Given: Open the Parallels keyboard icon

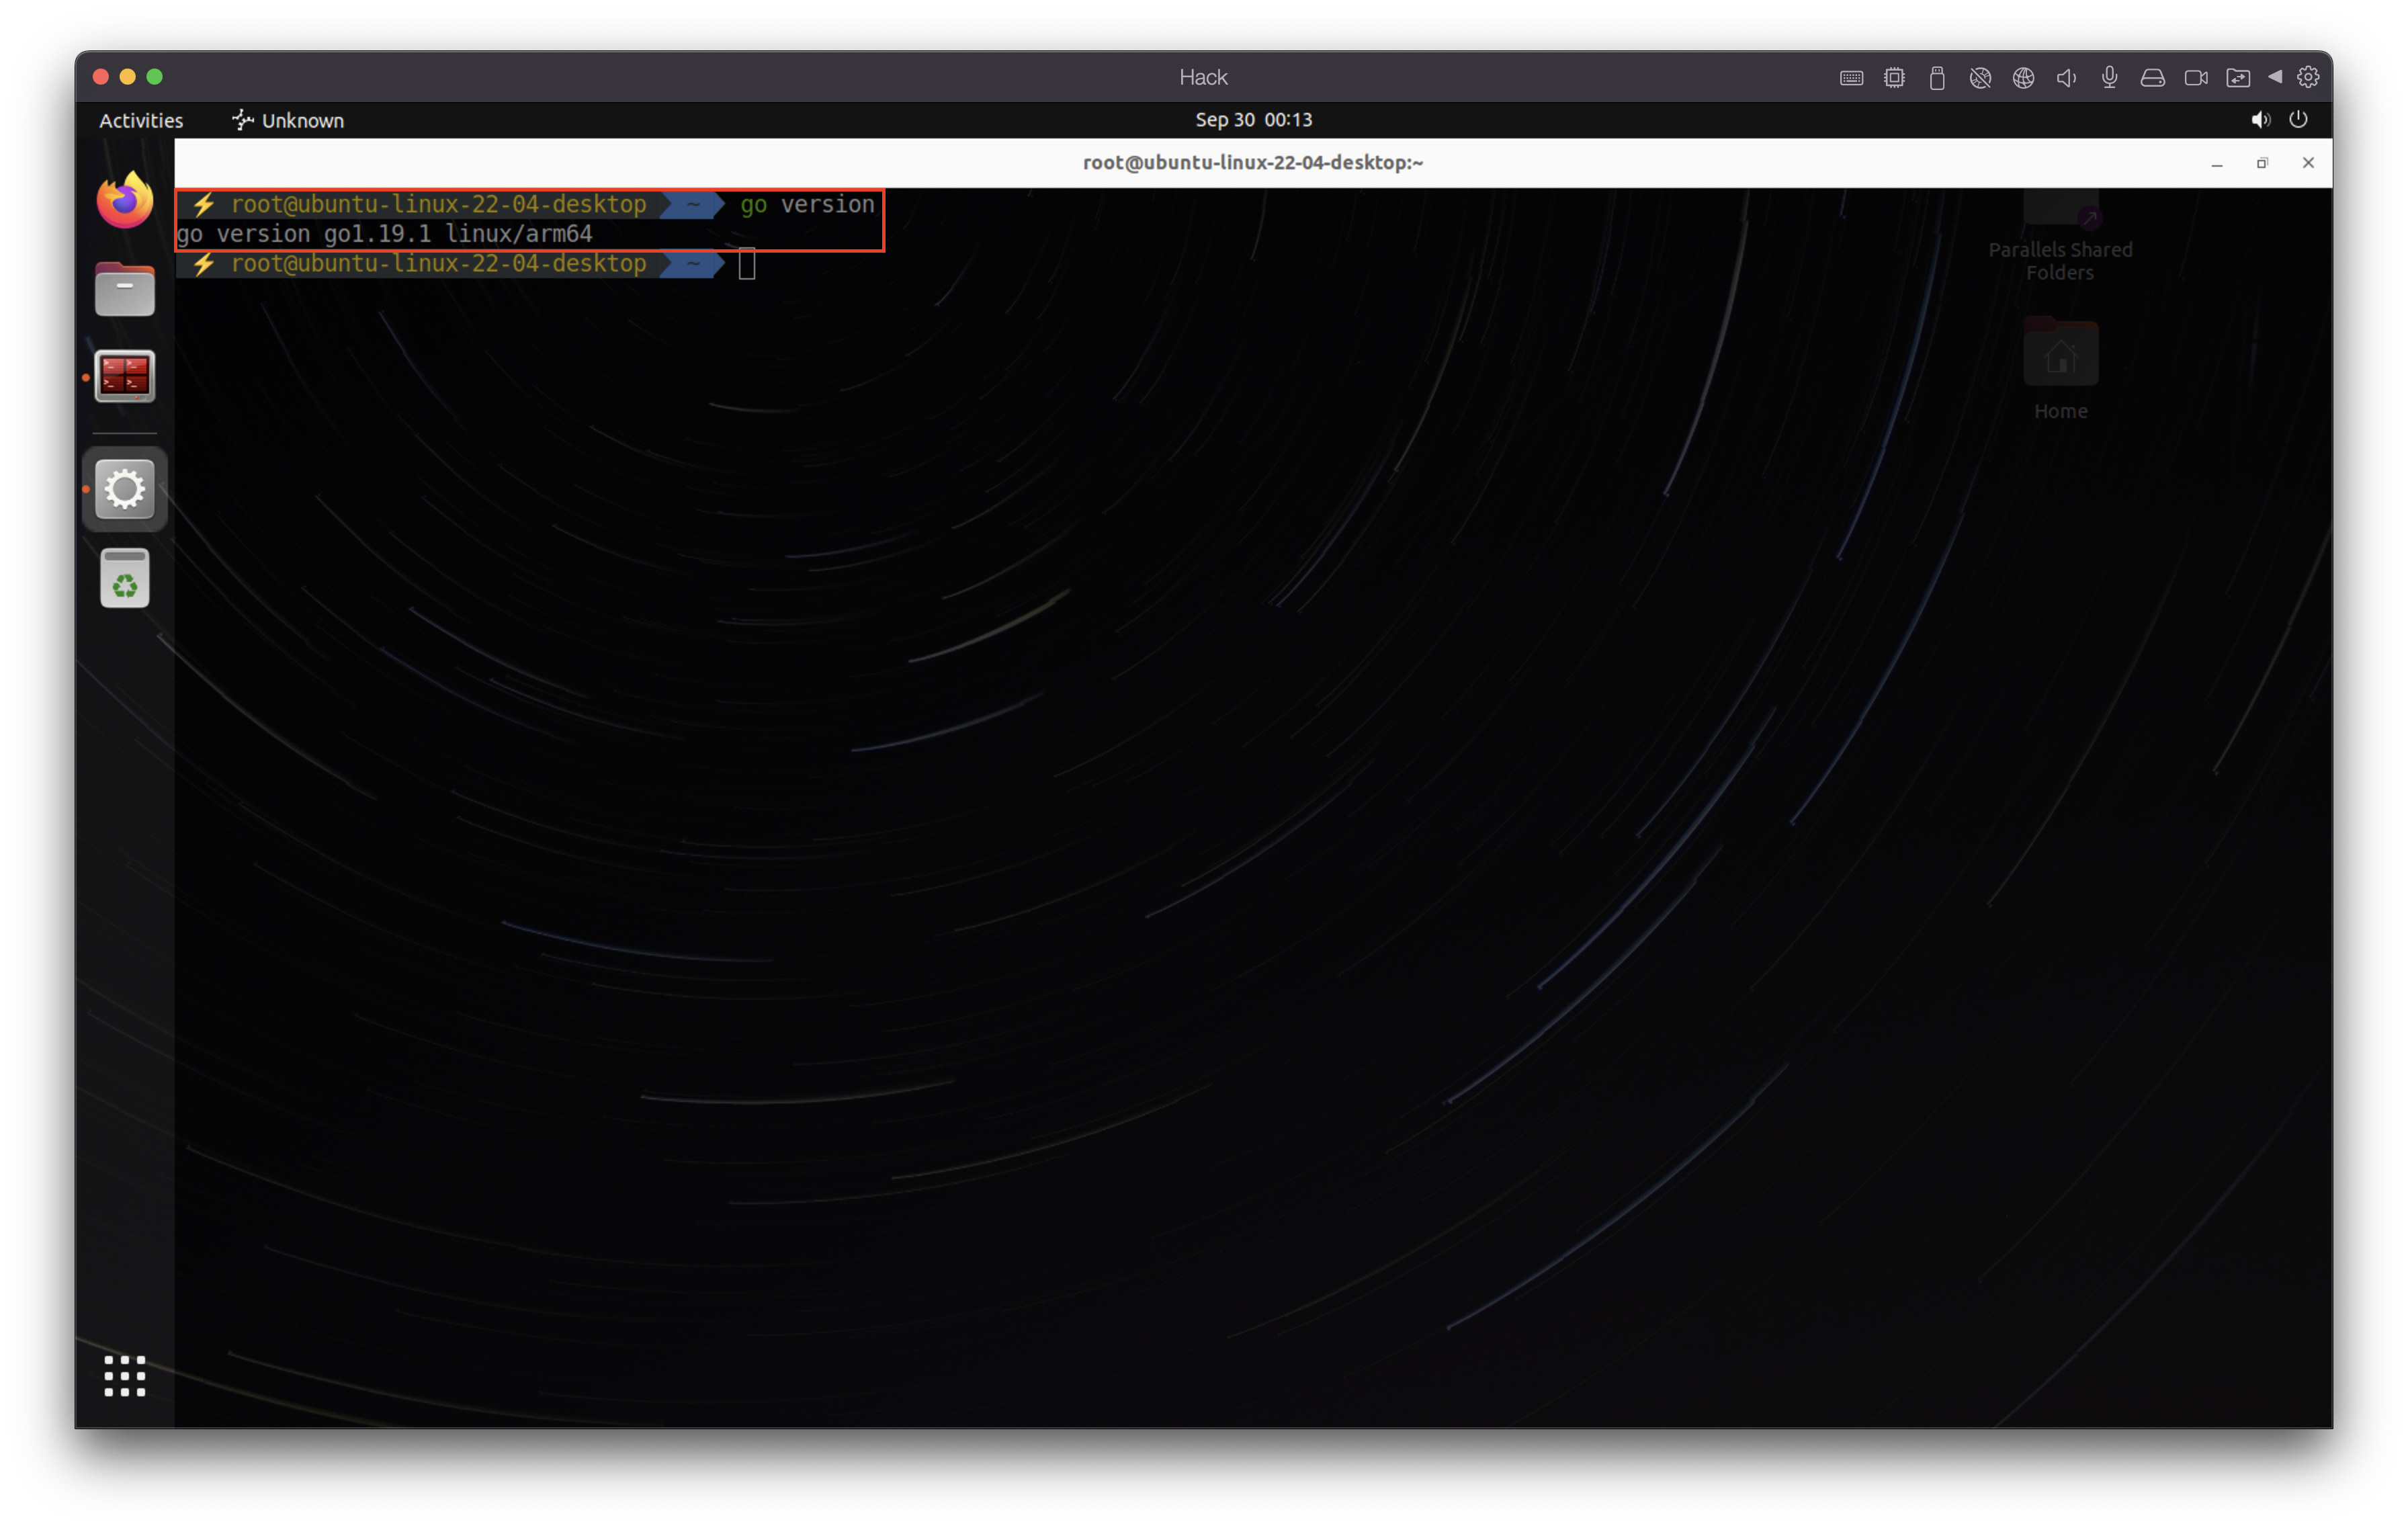Looking at the screenshot, I should pyautogui.click(x=1851, y=78).
